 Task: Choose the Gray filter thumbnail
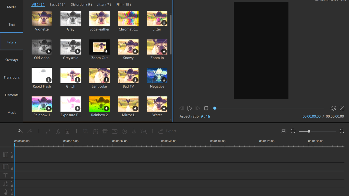coord(71,18)
